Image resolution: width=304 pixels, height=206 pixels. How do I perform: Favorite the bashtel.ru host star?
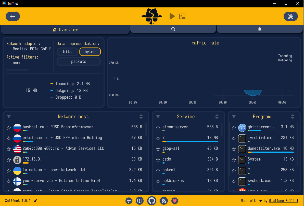[x=9, y=128]
